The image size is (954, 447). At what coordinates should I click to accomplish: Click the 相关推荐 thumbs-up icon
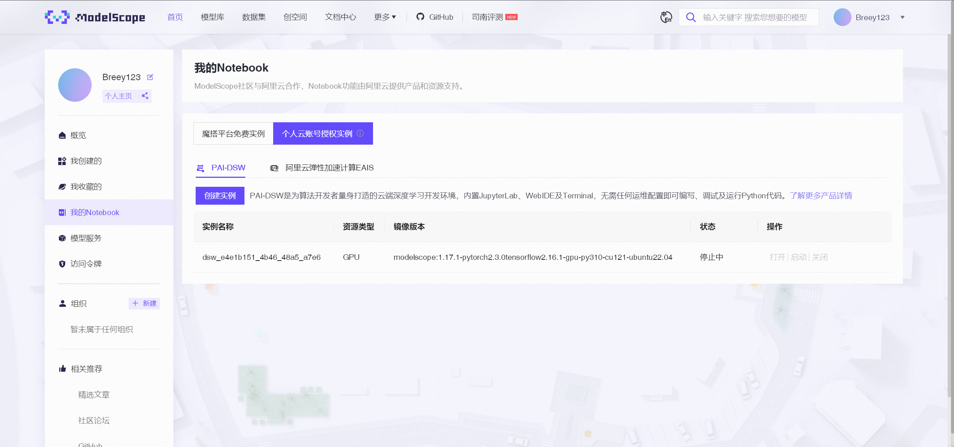[x=62, y=369]
